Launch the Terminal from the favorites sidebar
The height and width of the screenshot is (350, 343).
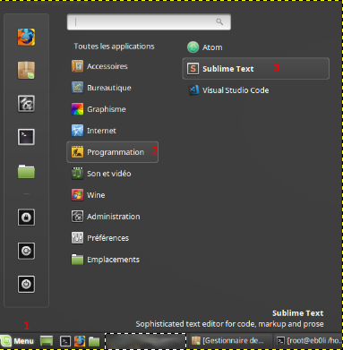(26, 137)
